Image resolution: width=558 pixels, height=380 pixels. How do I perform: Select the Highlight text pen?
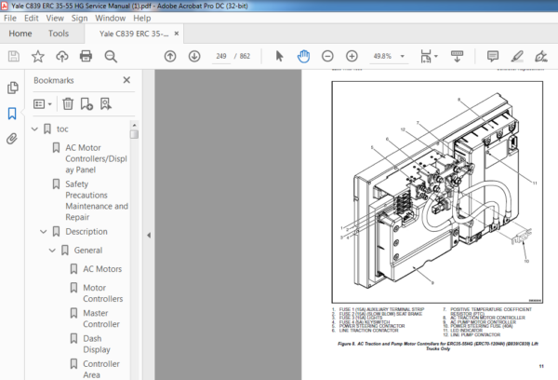(x=517, y=56)
